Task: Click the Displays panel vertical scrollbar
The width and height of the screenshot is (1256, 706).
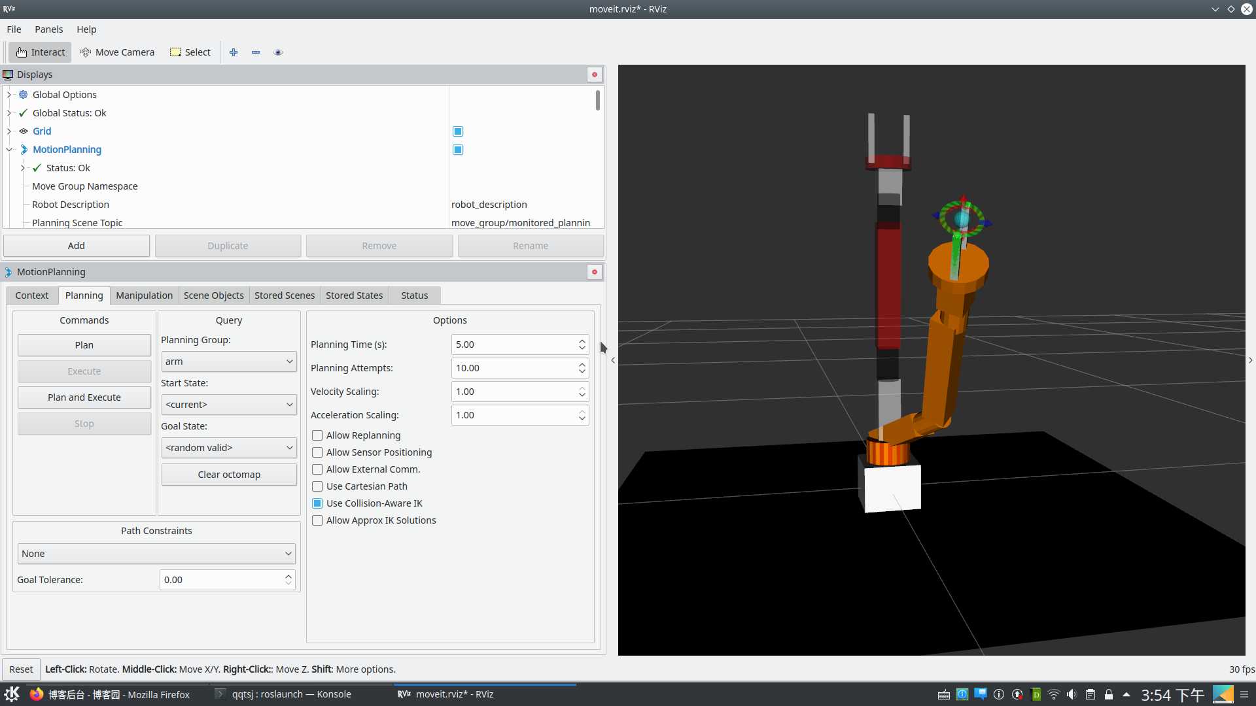Action: point(598,101)
